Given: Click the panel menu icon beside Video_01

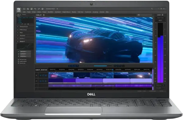Looking at the screenshot, I should (44, 15).
